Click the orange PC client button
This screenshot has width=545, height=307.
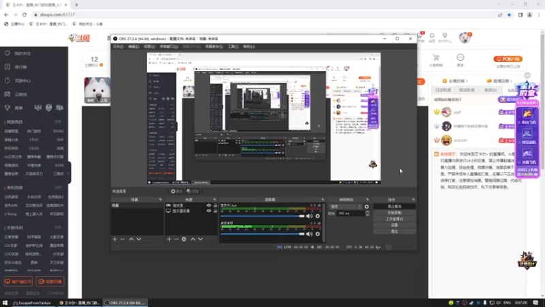(x=508, y=59)
